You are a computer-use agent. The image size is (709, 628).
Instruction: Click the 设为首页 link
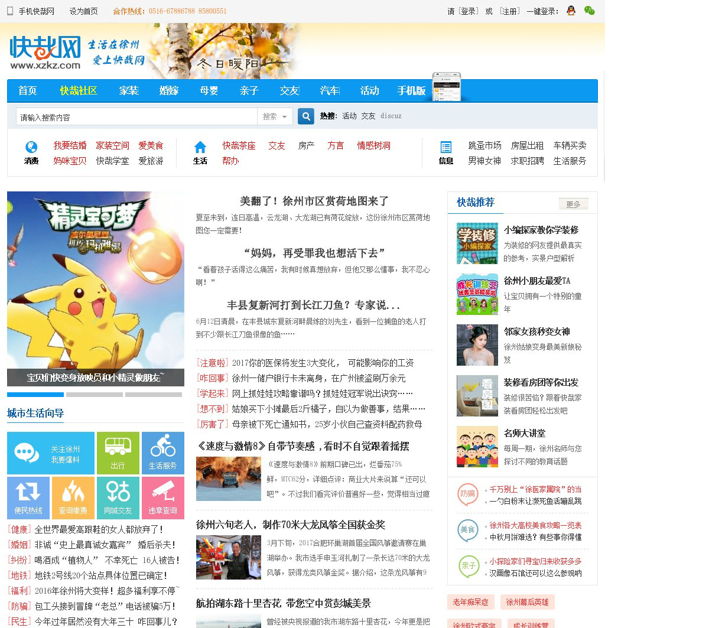tap(83, 11)
